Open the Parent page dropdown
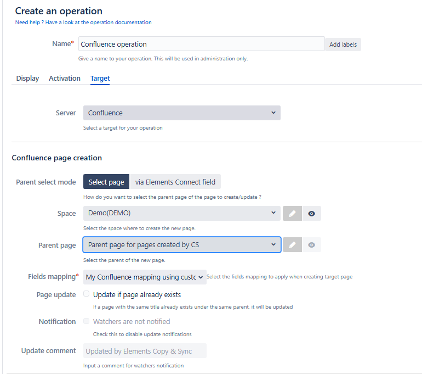422x374 pixels. point(181,245)
